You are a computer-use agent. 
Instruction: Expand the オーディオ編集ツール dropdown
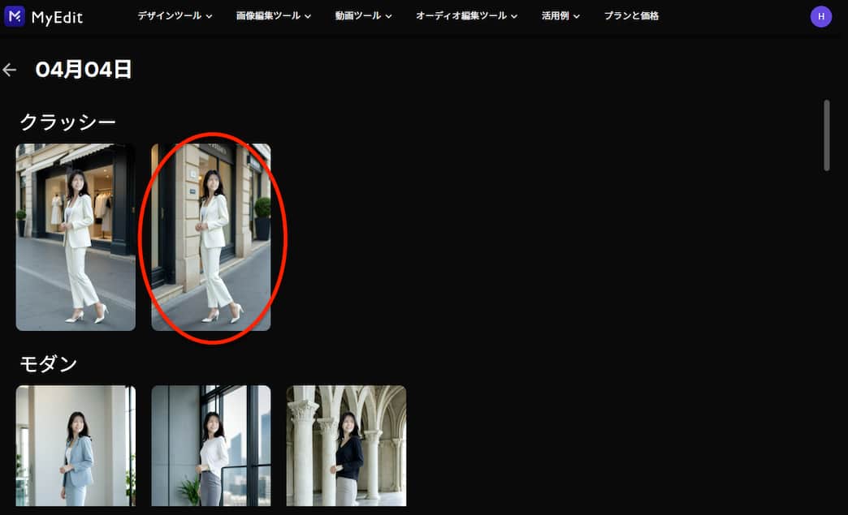coord(461,15)
